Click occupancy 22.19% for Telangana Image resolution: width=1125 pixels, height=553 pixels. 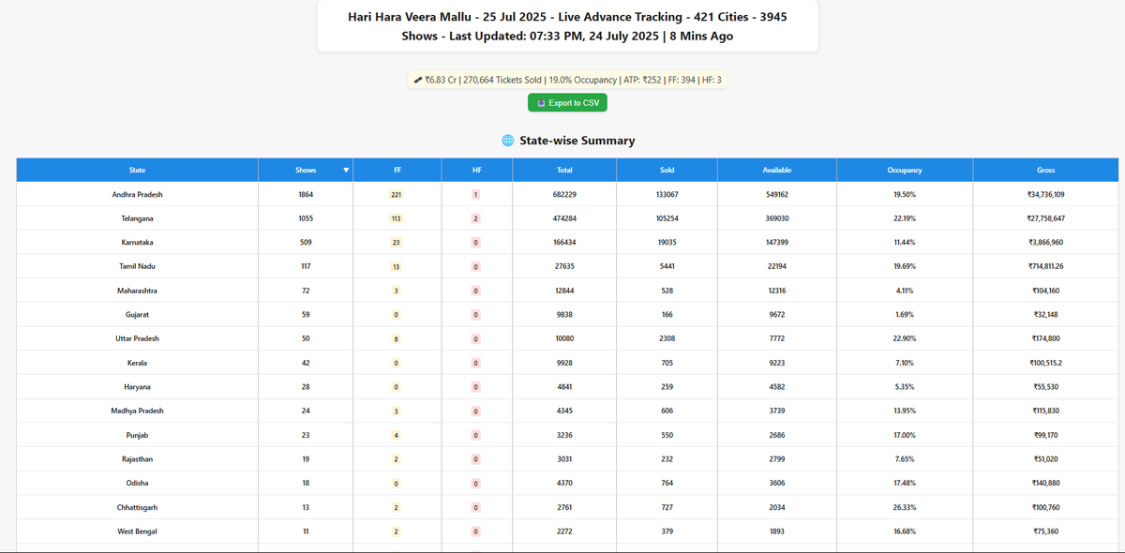905,218
